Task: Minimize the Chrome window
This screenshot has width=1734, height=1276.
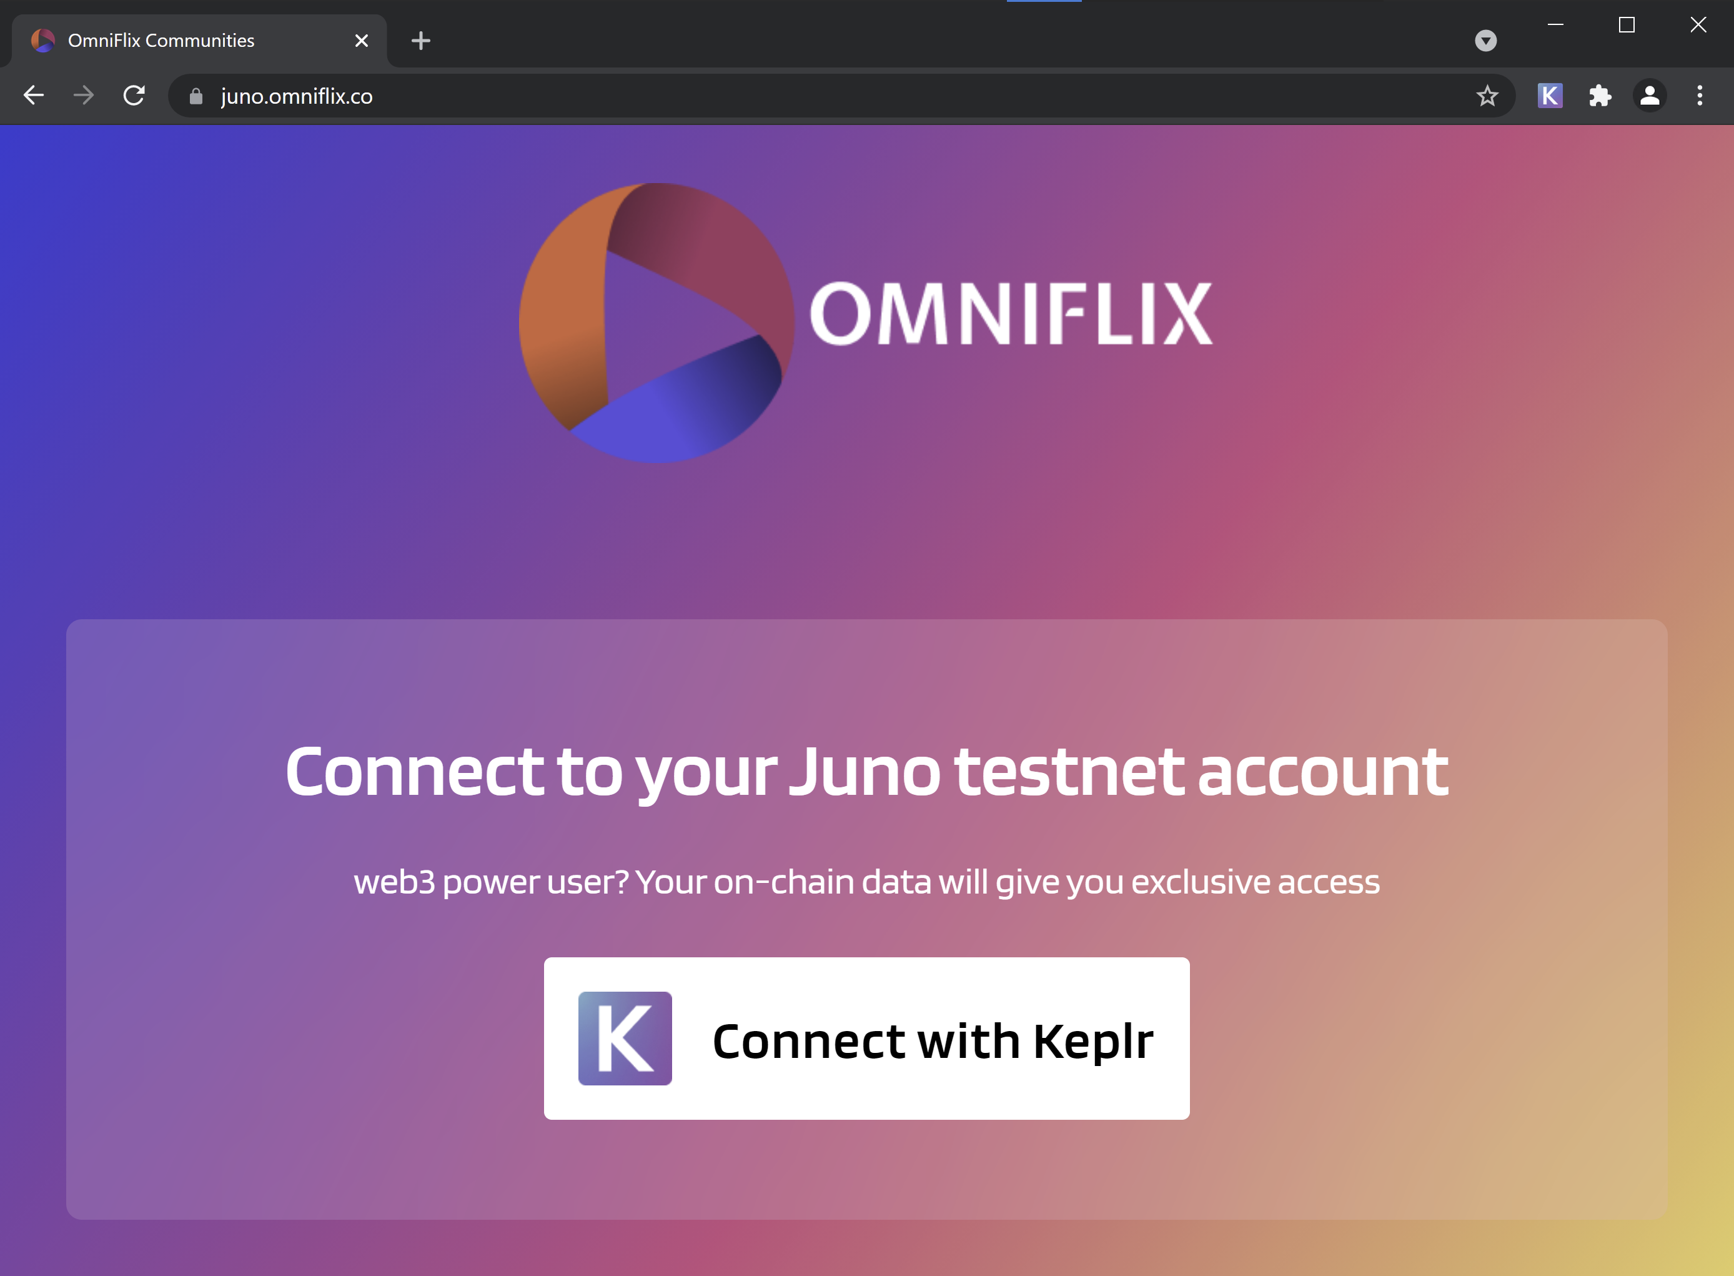Action: tap(1555, 25)
